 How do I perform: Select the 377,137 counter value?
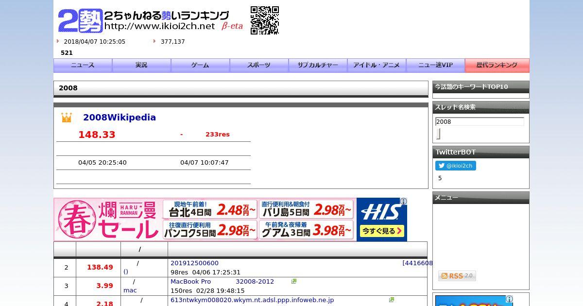pyautogui.click(x=173, y=42)
